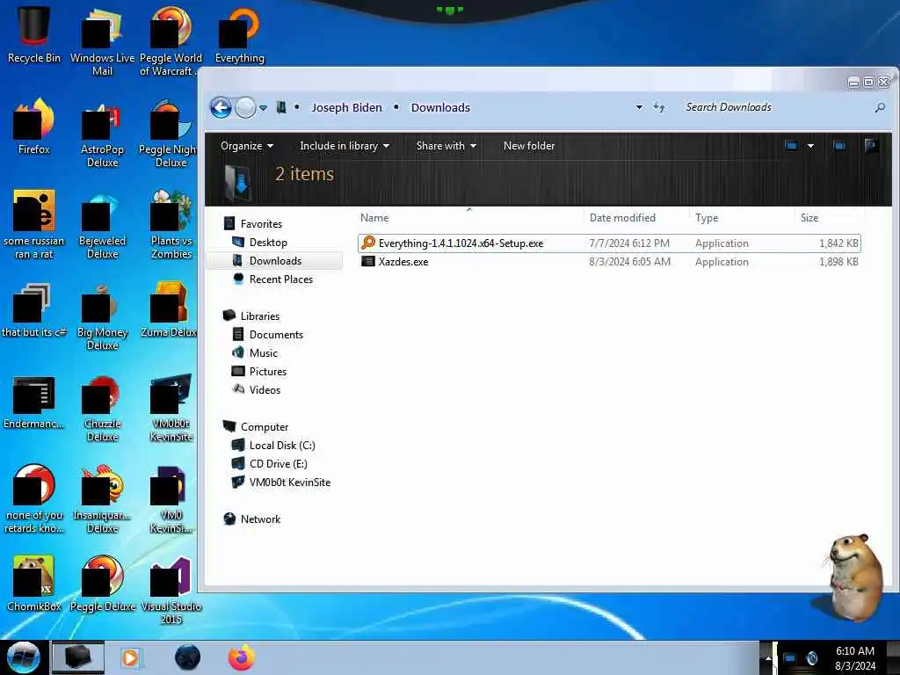Open Everything desktop shortcut
This screenshot has height=675, width=900.
[239, 34]
